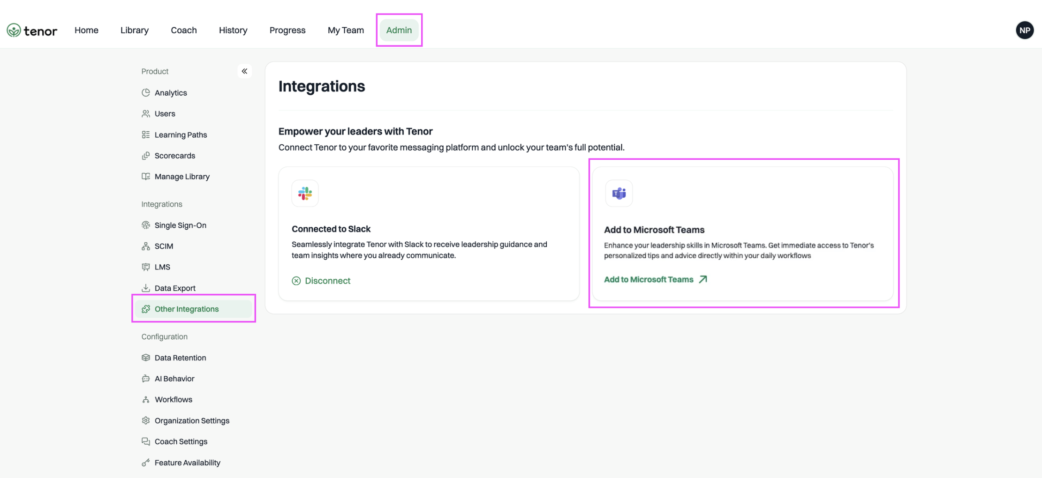Image resolution: width=1042 pixels, height=478 pixels.
Task: Click the Manage Library book icon
Action: click(146, 177)
